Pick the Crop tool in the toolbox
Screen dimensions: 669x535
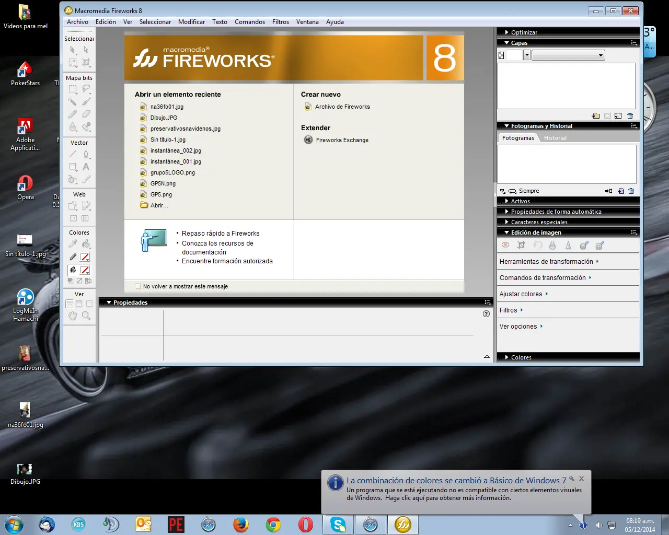[86, 63]
